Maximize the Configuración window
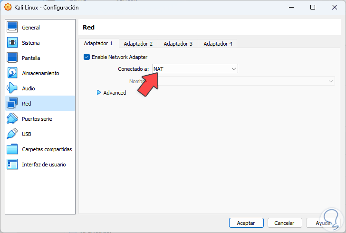The height and width of the screenshot is (233, 346). point(313,7)
